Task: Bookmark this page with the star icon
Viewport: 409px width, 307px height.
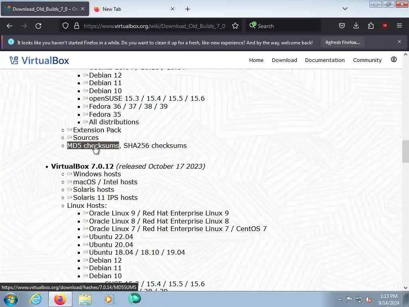Action: (x=235, y=26)
